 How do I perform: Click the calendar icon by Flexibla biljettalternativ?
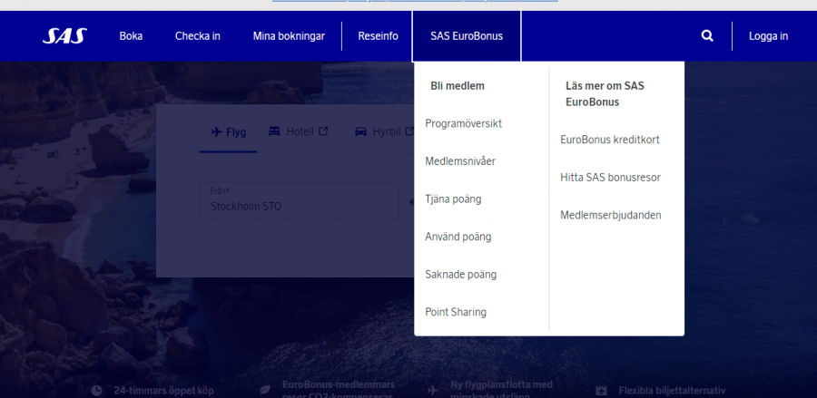[x=600, y=391]
